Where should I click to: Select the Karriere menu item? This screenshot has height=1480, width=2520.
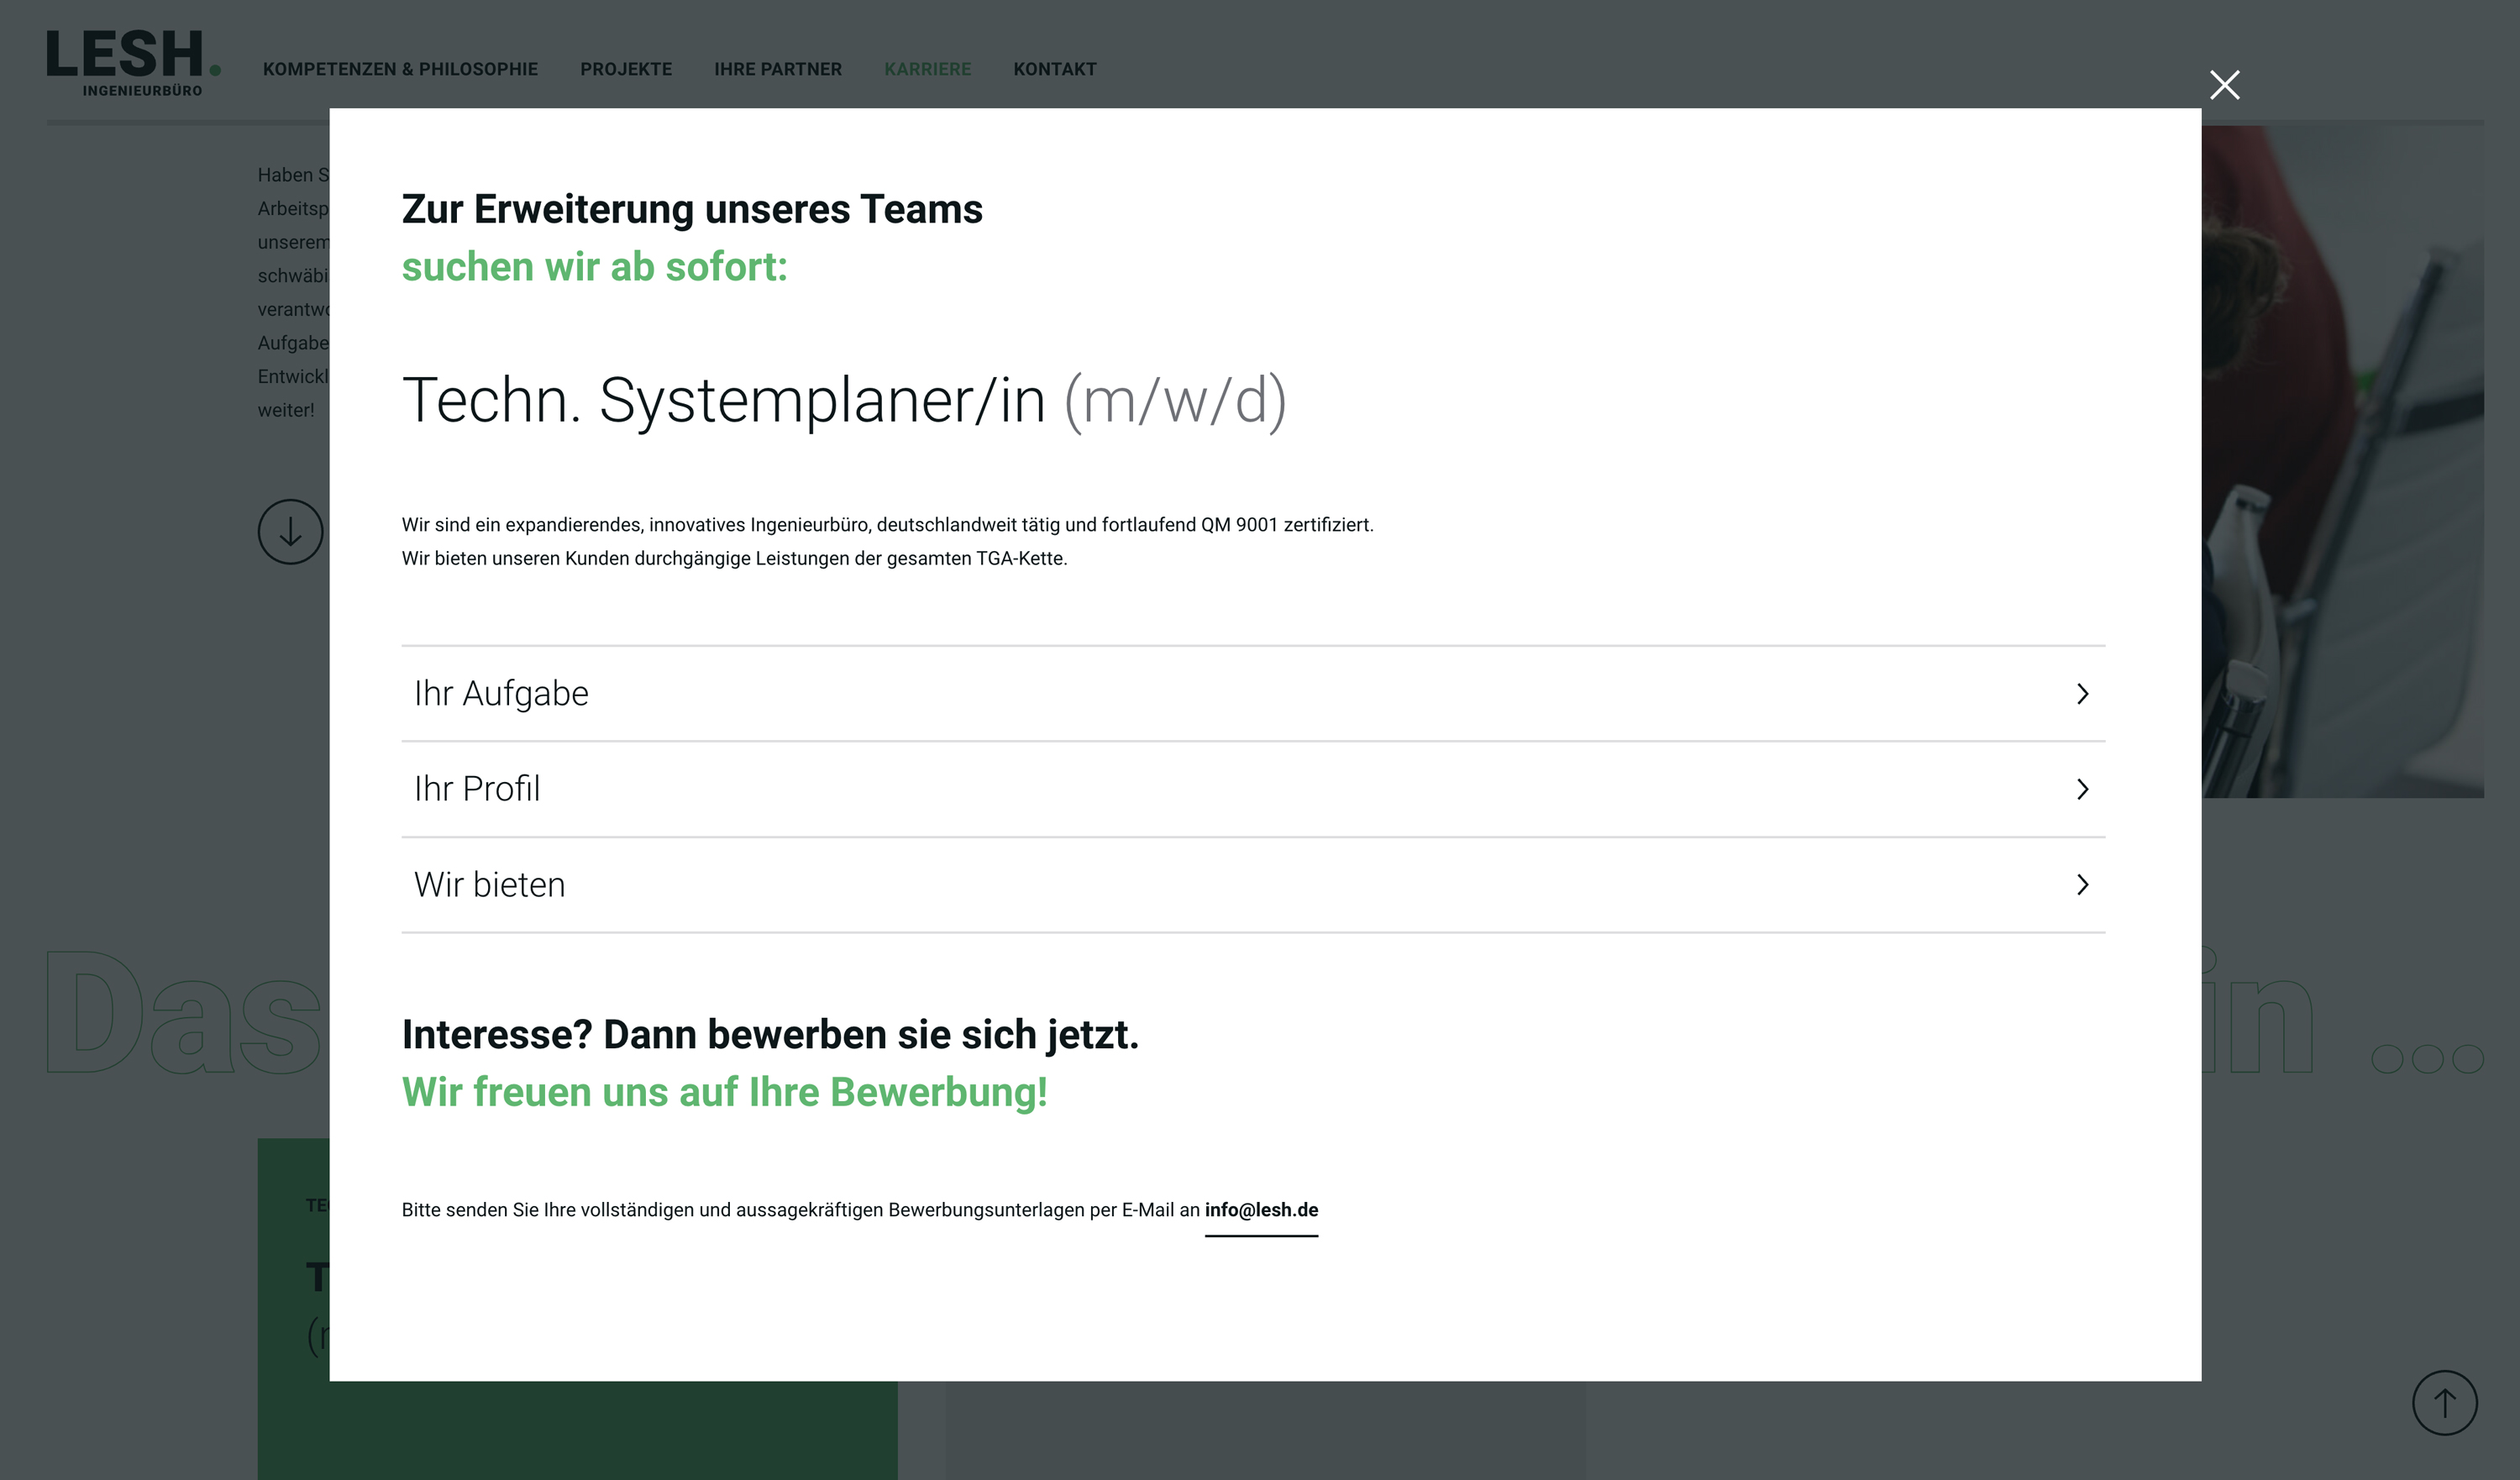click(x=927, y=69)
